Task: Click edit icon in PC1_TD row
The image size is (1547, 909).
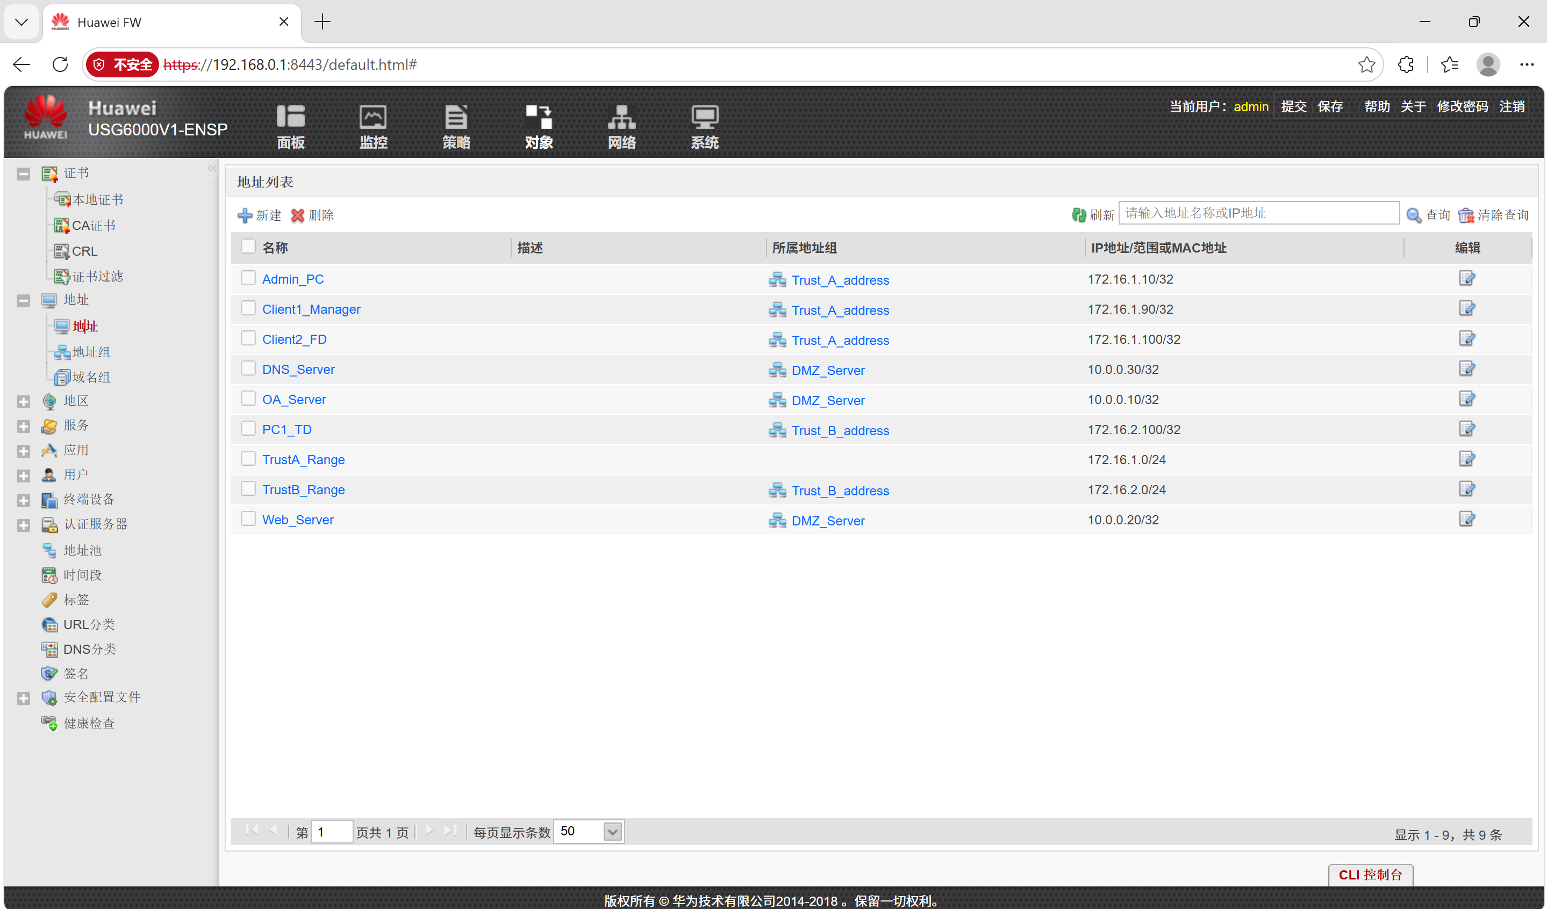Action: [x=1466, y=429]
